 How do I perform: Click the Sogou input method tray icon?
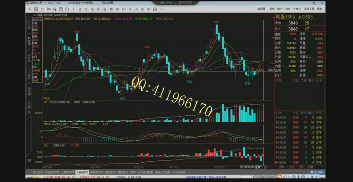click(x=279, y=176)
